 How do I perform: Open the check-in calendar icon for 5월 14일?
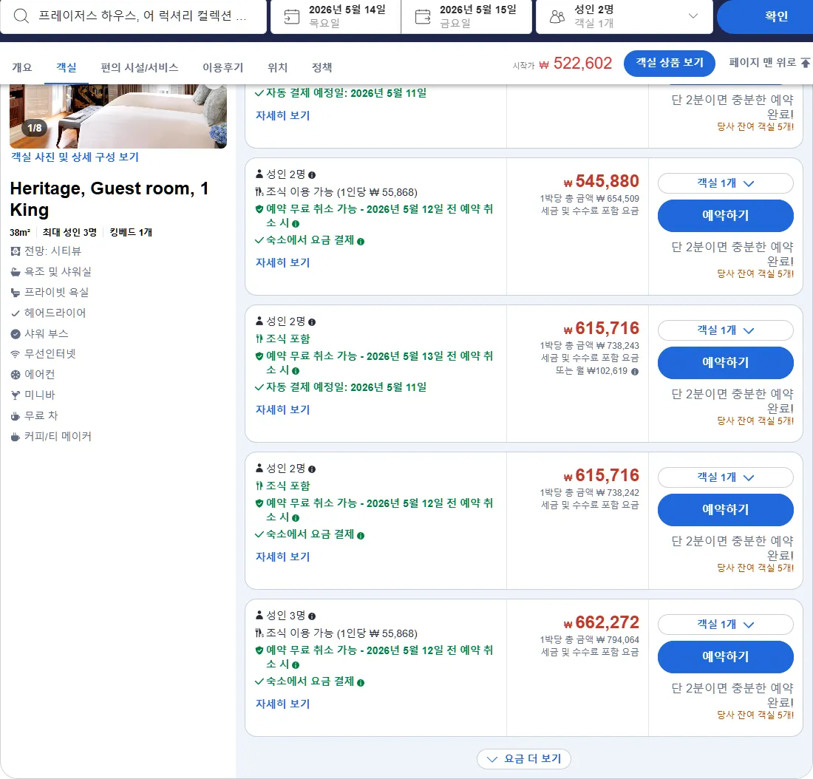point(292,16)
